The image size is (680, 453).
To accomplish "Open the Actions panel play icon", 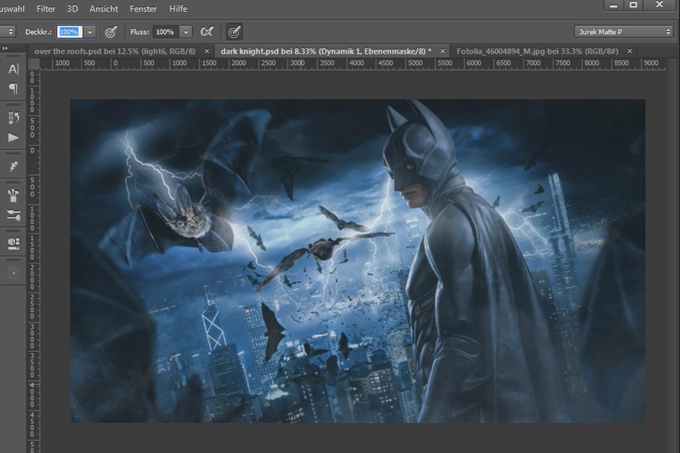I will pyautogui.click(x=13, y=138).
